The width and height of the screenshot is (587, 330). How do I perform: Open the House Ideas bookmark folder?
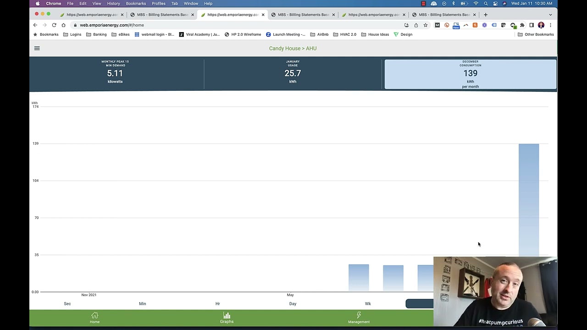(375, 34)
